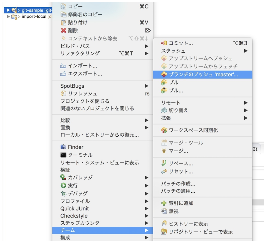The height and width of the screenshot is (244, 267).
Task: Click the bug icon beside デバッグ
Action: tap(63, 193)
